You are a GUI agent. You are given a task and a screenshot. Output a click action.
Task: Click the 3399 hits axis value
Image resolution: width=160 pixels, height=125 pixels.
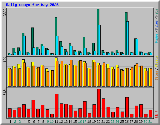(5, 12)
